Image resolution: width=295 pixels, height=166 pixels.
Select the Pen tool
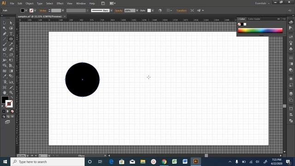tap(5, 34)
